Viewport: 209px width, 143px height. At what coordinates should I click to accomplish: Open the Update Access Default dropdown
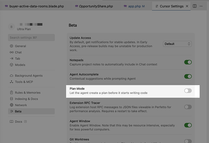177,44
